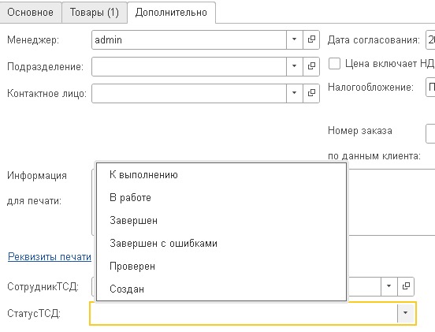Choose status К выполнению from list

coord(221,174)
